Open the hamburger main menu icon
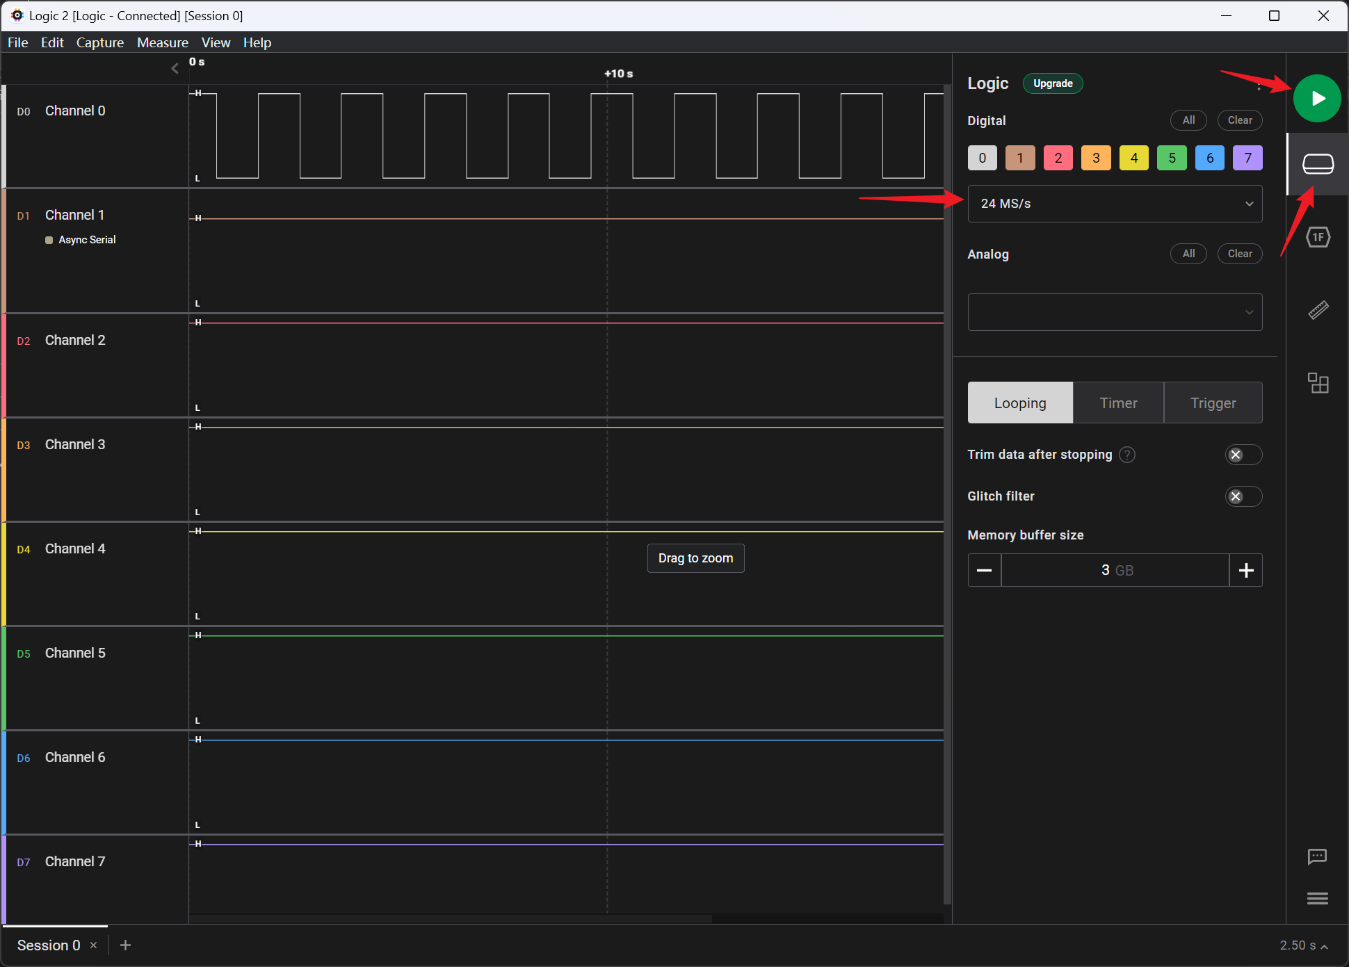 tap(1317, 899)
